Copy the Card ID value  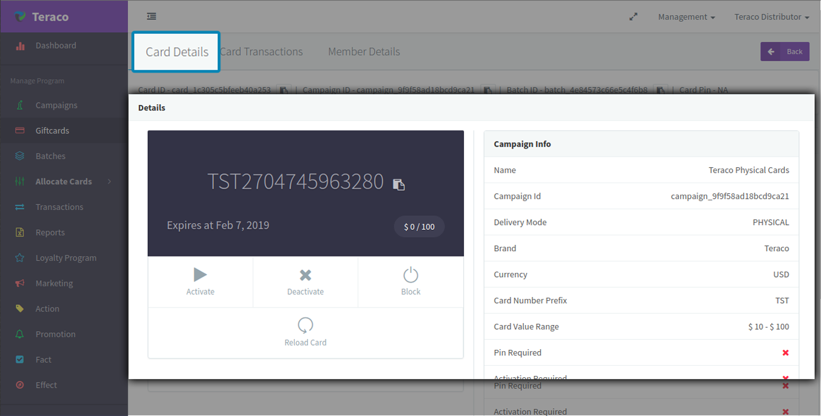click(x=283, y=90)
